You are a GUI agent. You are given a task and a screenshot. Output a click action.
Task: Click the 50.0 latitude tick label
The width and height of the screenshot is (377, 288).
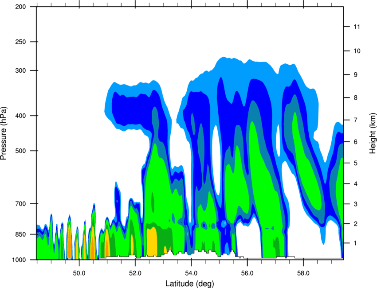[x=79, y=273]
